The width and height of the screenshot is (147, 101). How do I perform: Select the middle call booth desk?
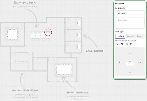(x=78, y=35)
